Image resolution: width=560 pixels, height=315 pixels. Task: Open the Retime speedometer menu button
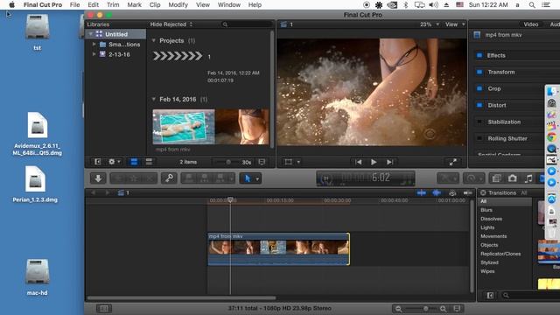[474, 178]
